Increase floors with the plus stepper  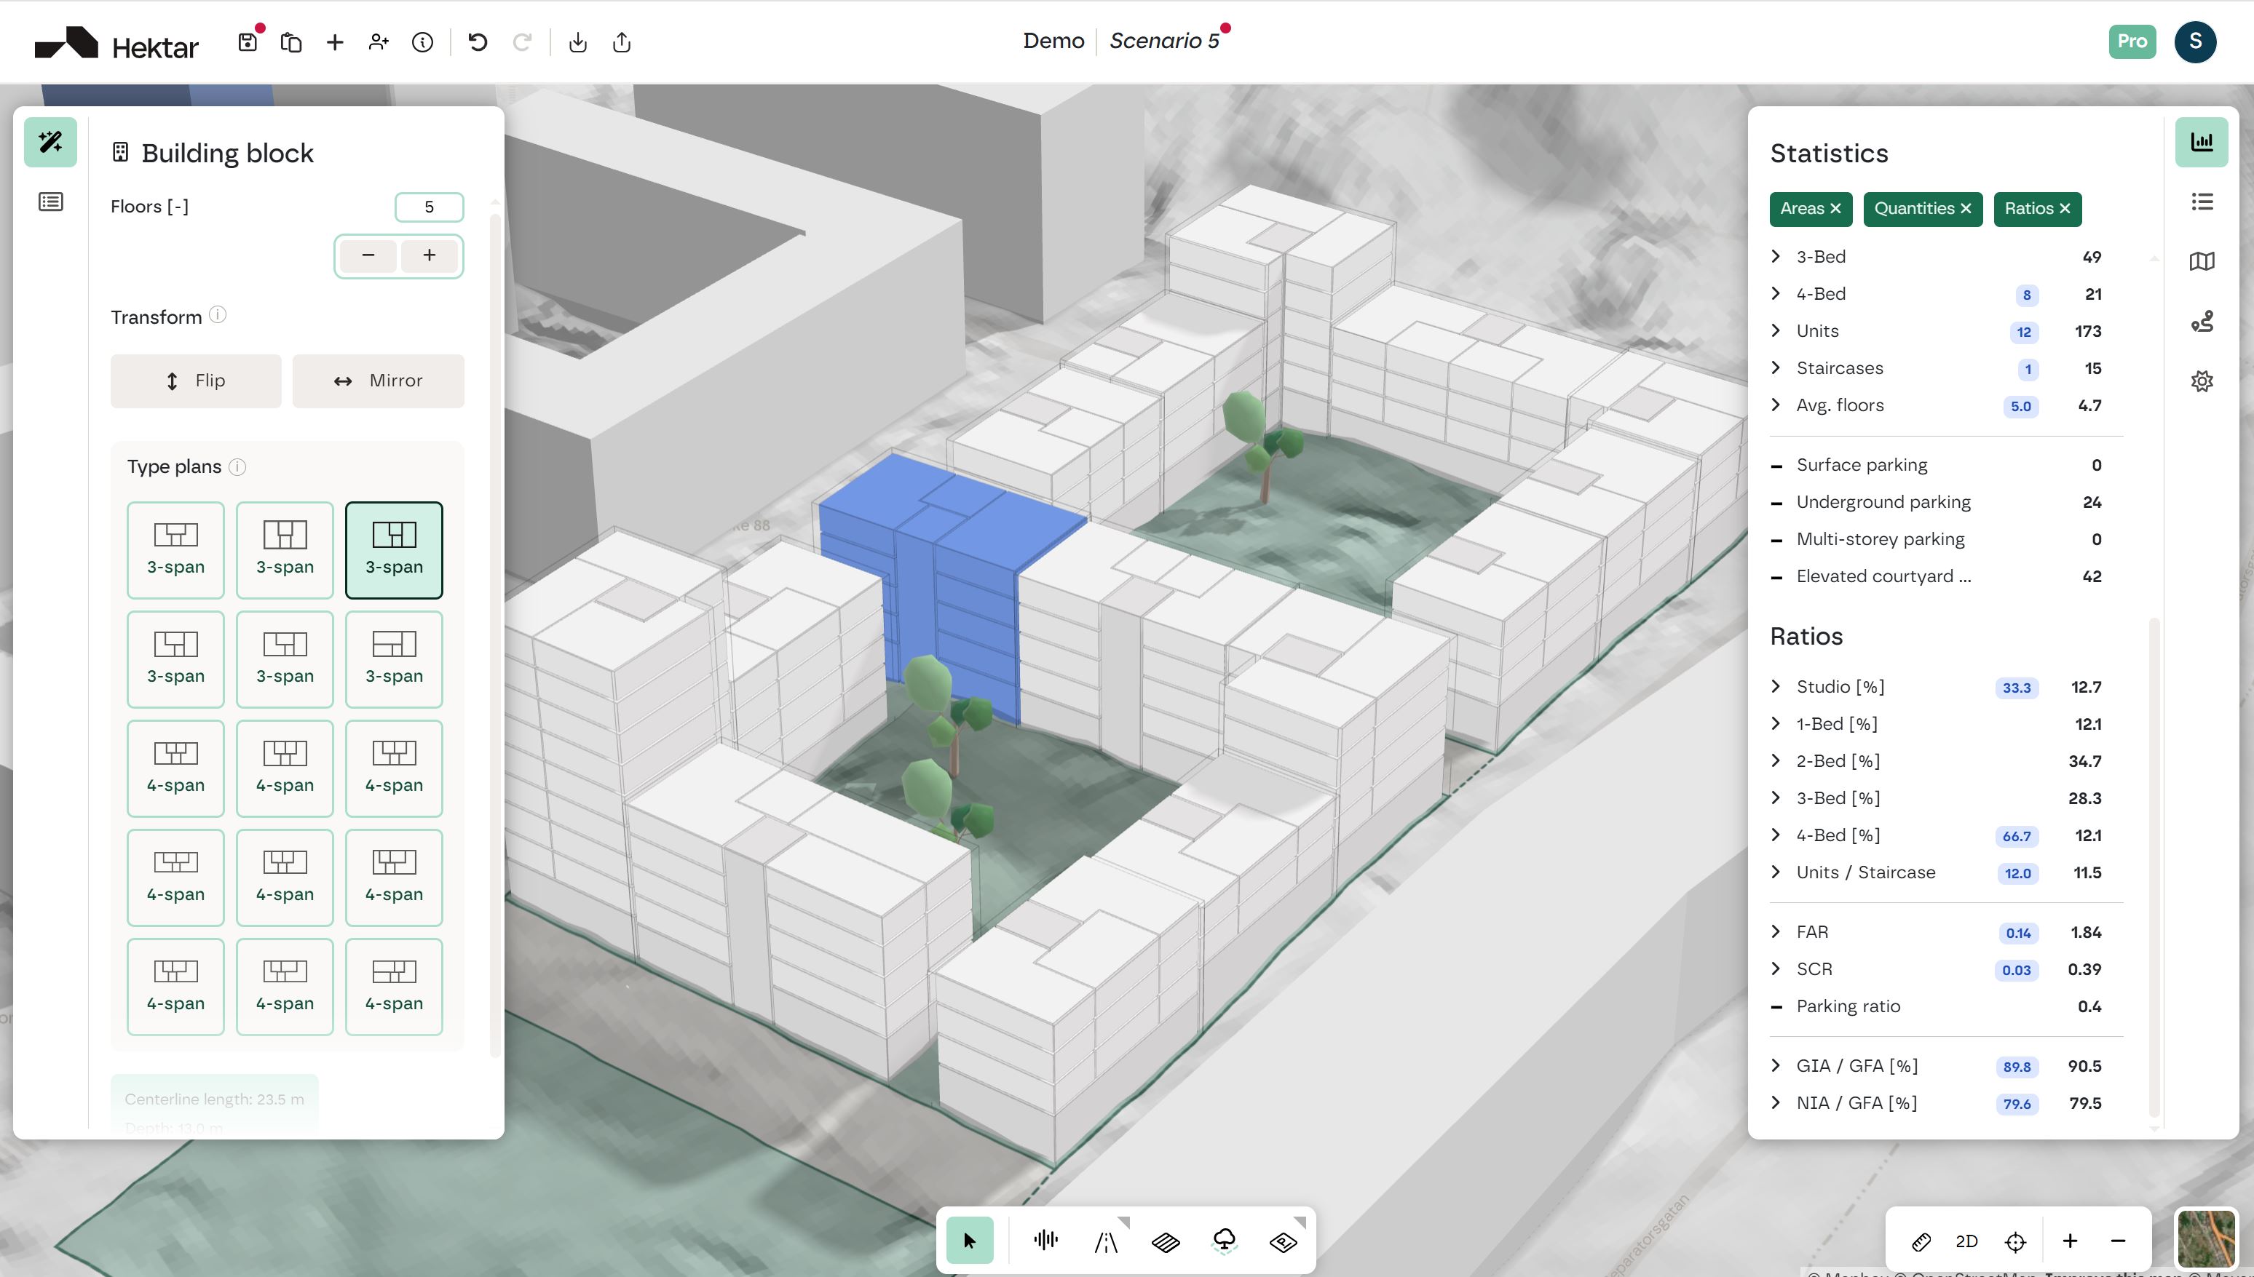[429, 255]
